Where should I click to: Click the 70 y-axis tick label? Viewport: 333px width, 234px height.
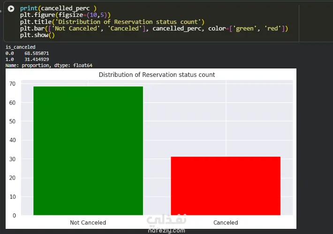tap(12, 84)
